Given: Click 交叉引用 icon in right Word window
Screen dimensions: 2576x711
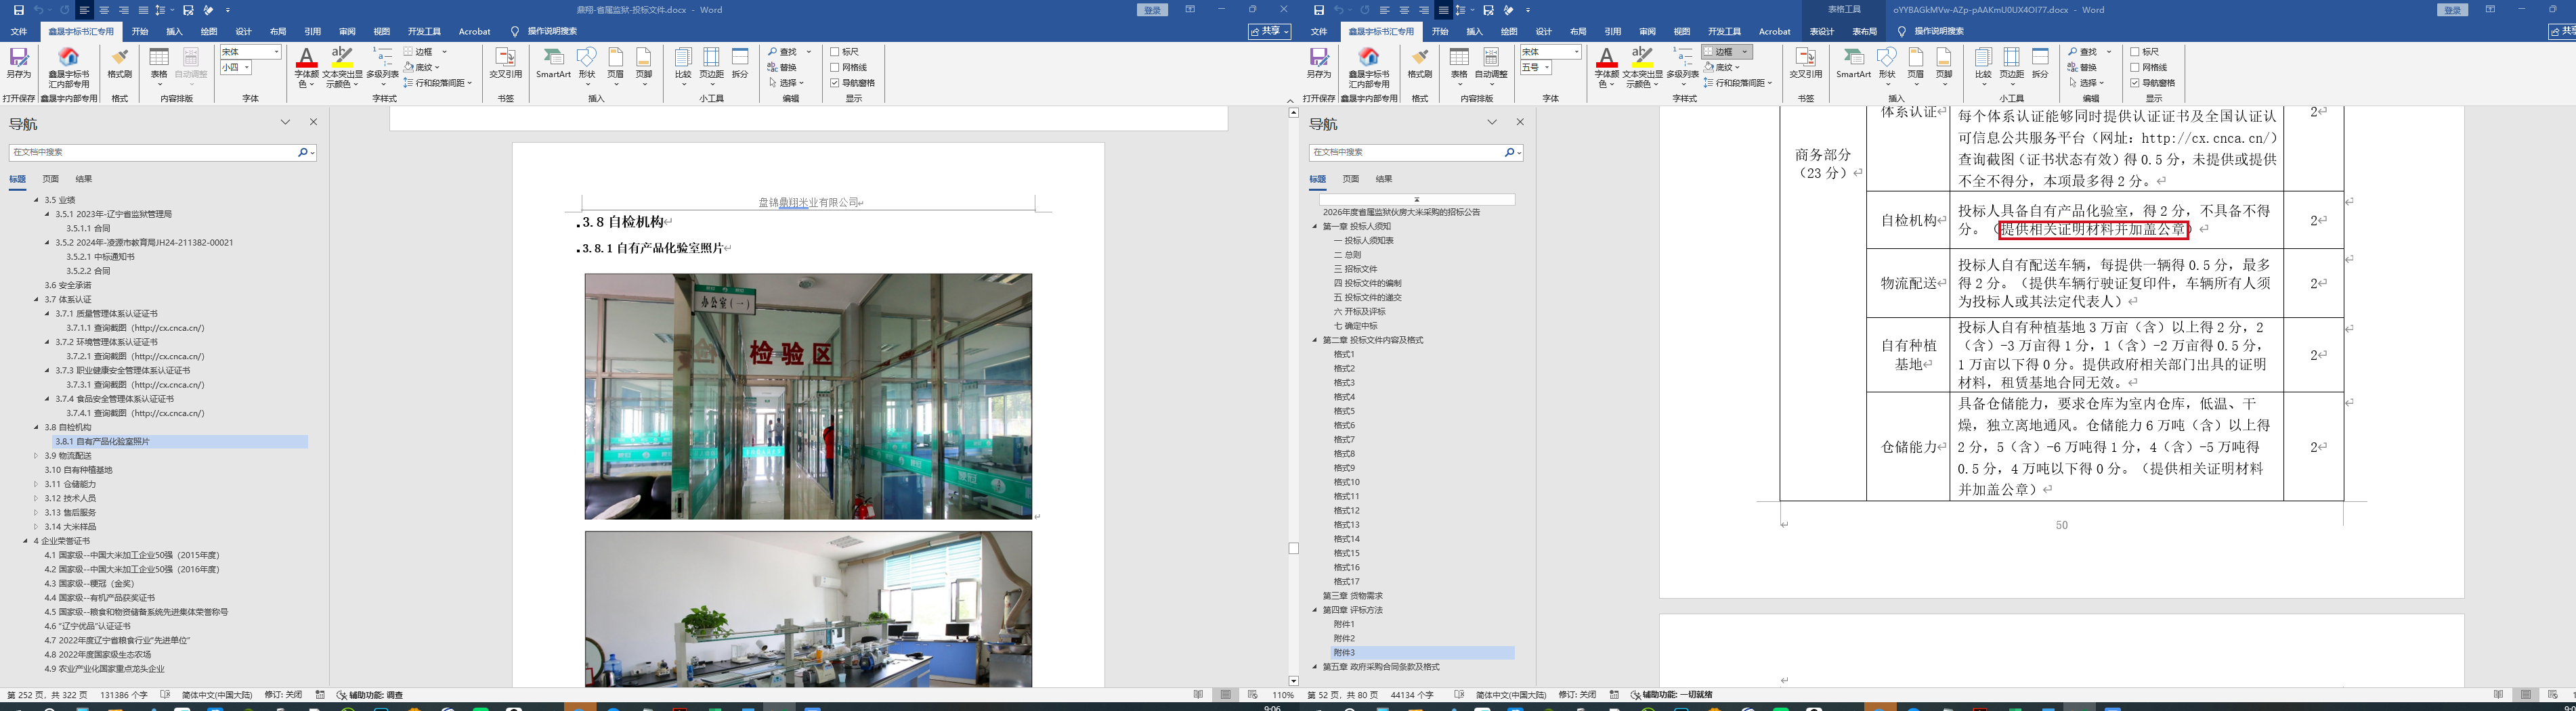Looking at the screenshot, I should 1806,63.
